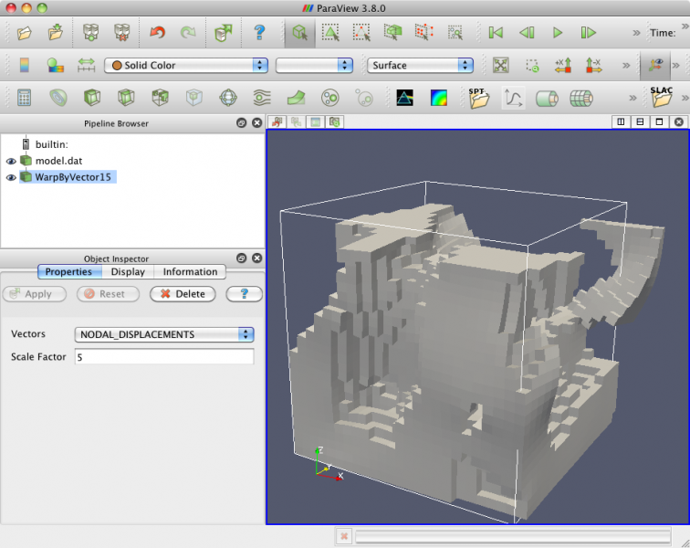690x548 pixels.
Task: Toggle the orientation axes visibility icon
Action: pyautogui.click(x=655, y=65)
